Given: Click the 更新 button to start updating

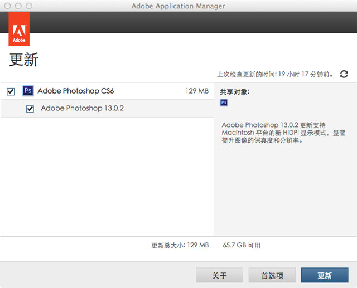Looking at the screenshot, I should [325, 275].
